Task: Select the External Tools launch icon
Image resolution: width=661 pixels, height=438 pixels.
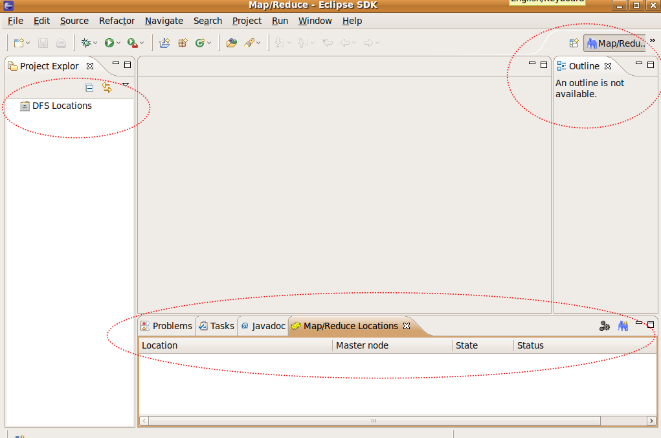Action: pyautogui.click(x=131, y=43)
